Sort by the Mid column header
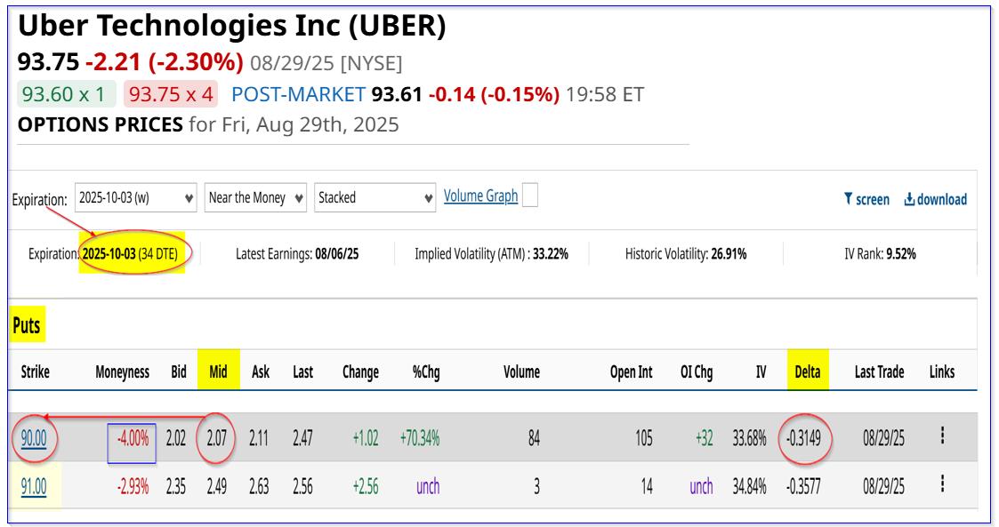 click(x=219, y=372)
